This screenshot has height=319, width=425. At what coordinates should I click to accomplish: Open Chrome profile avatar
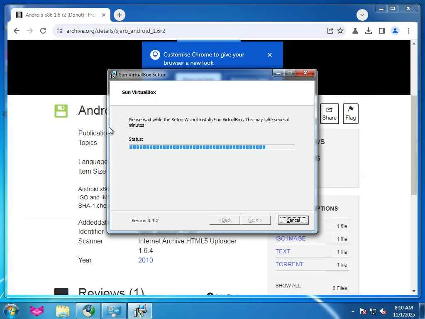click(395, 31)
